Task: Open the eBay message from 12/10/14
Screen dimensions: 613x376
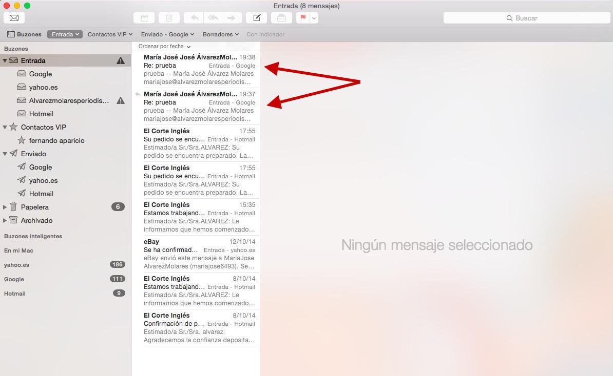Action: click(x=199, y=254)
